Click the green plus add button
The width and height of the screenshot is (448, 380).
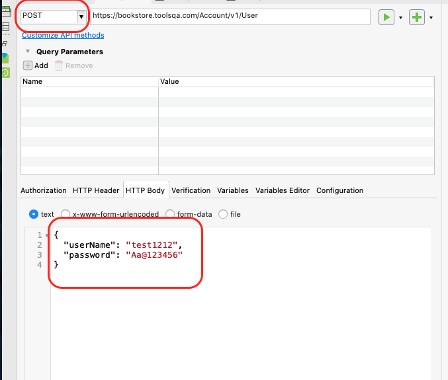(417, 17)
